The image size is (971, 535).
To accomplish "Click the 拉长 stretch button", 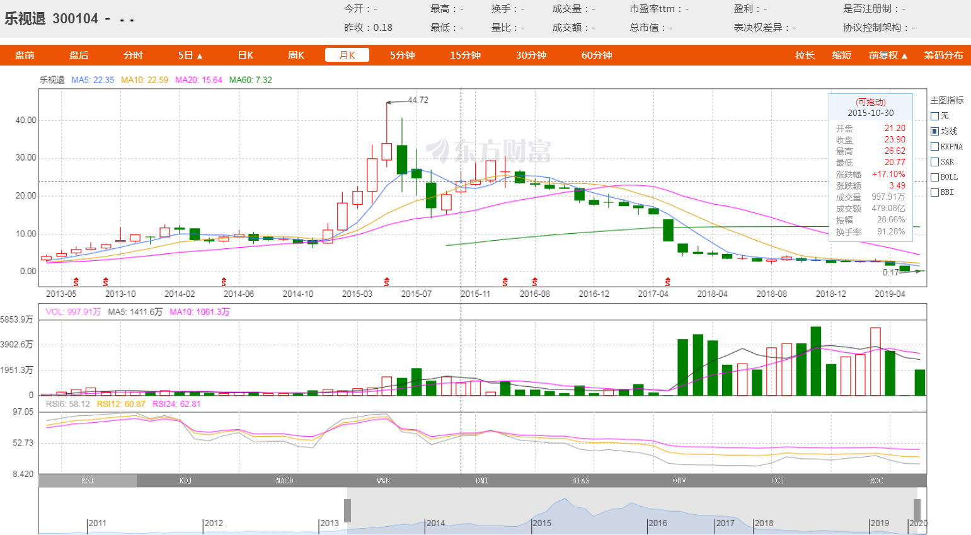I will [805, 55].
